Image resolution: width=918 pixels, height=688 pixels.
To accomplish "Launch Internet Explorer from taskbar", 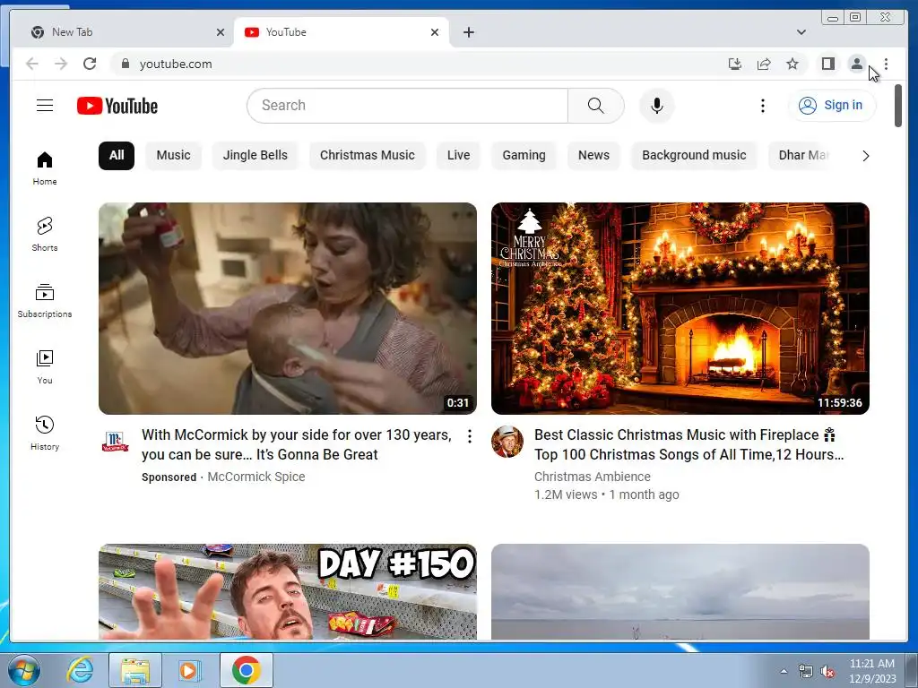I will 80,670.
